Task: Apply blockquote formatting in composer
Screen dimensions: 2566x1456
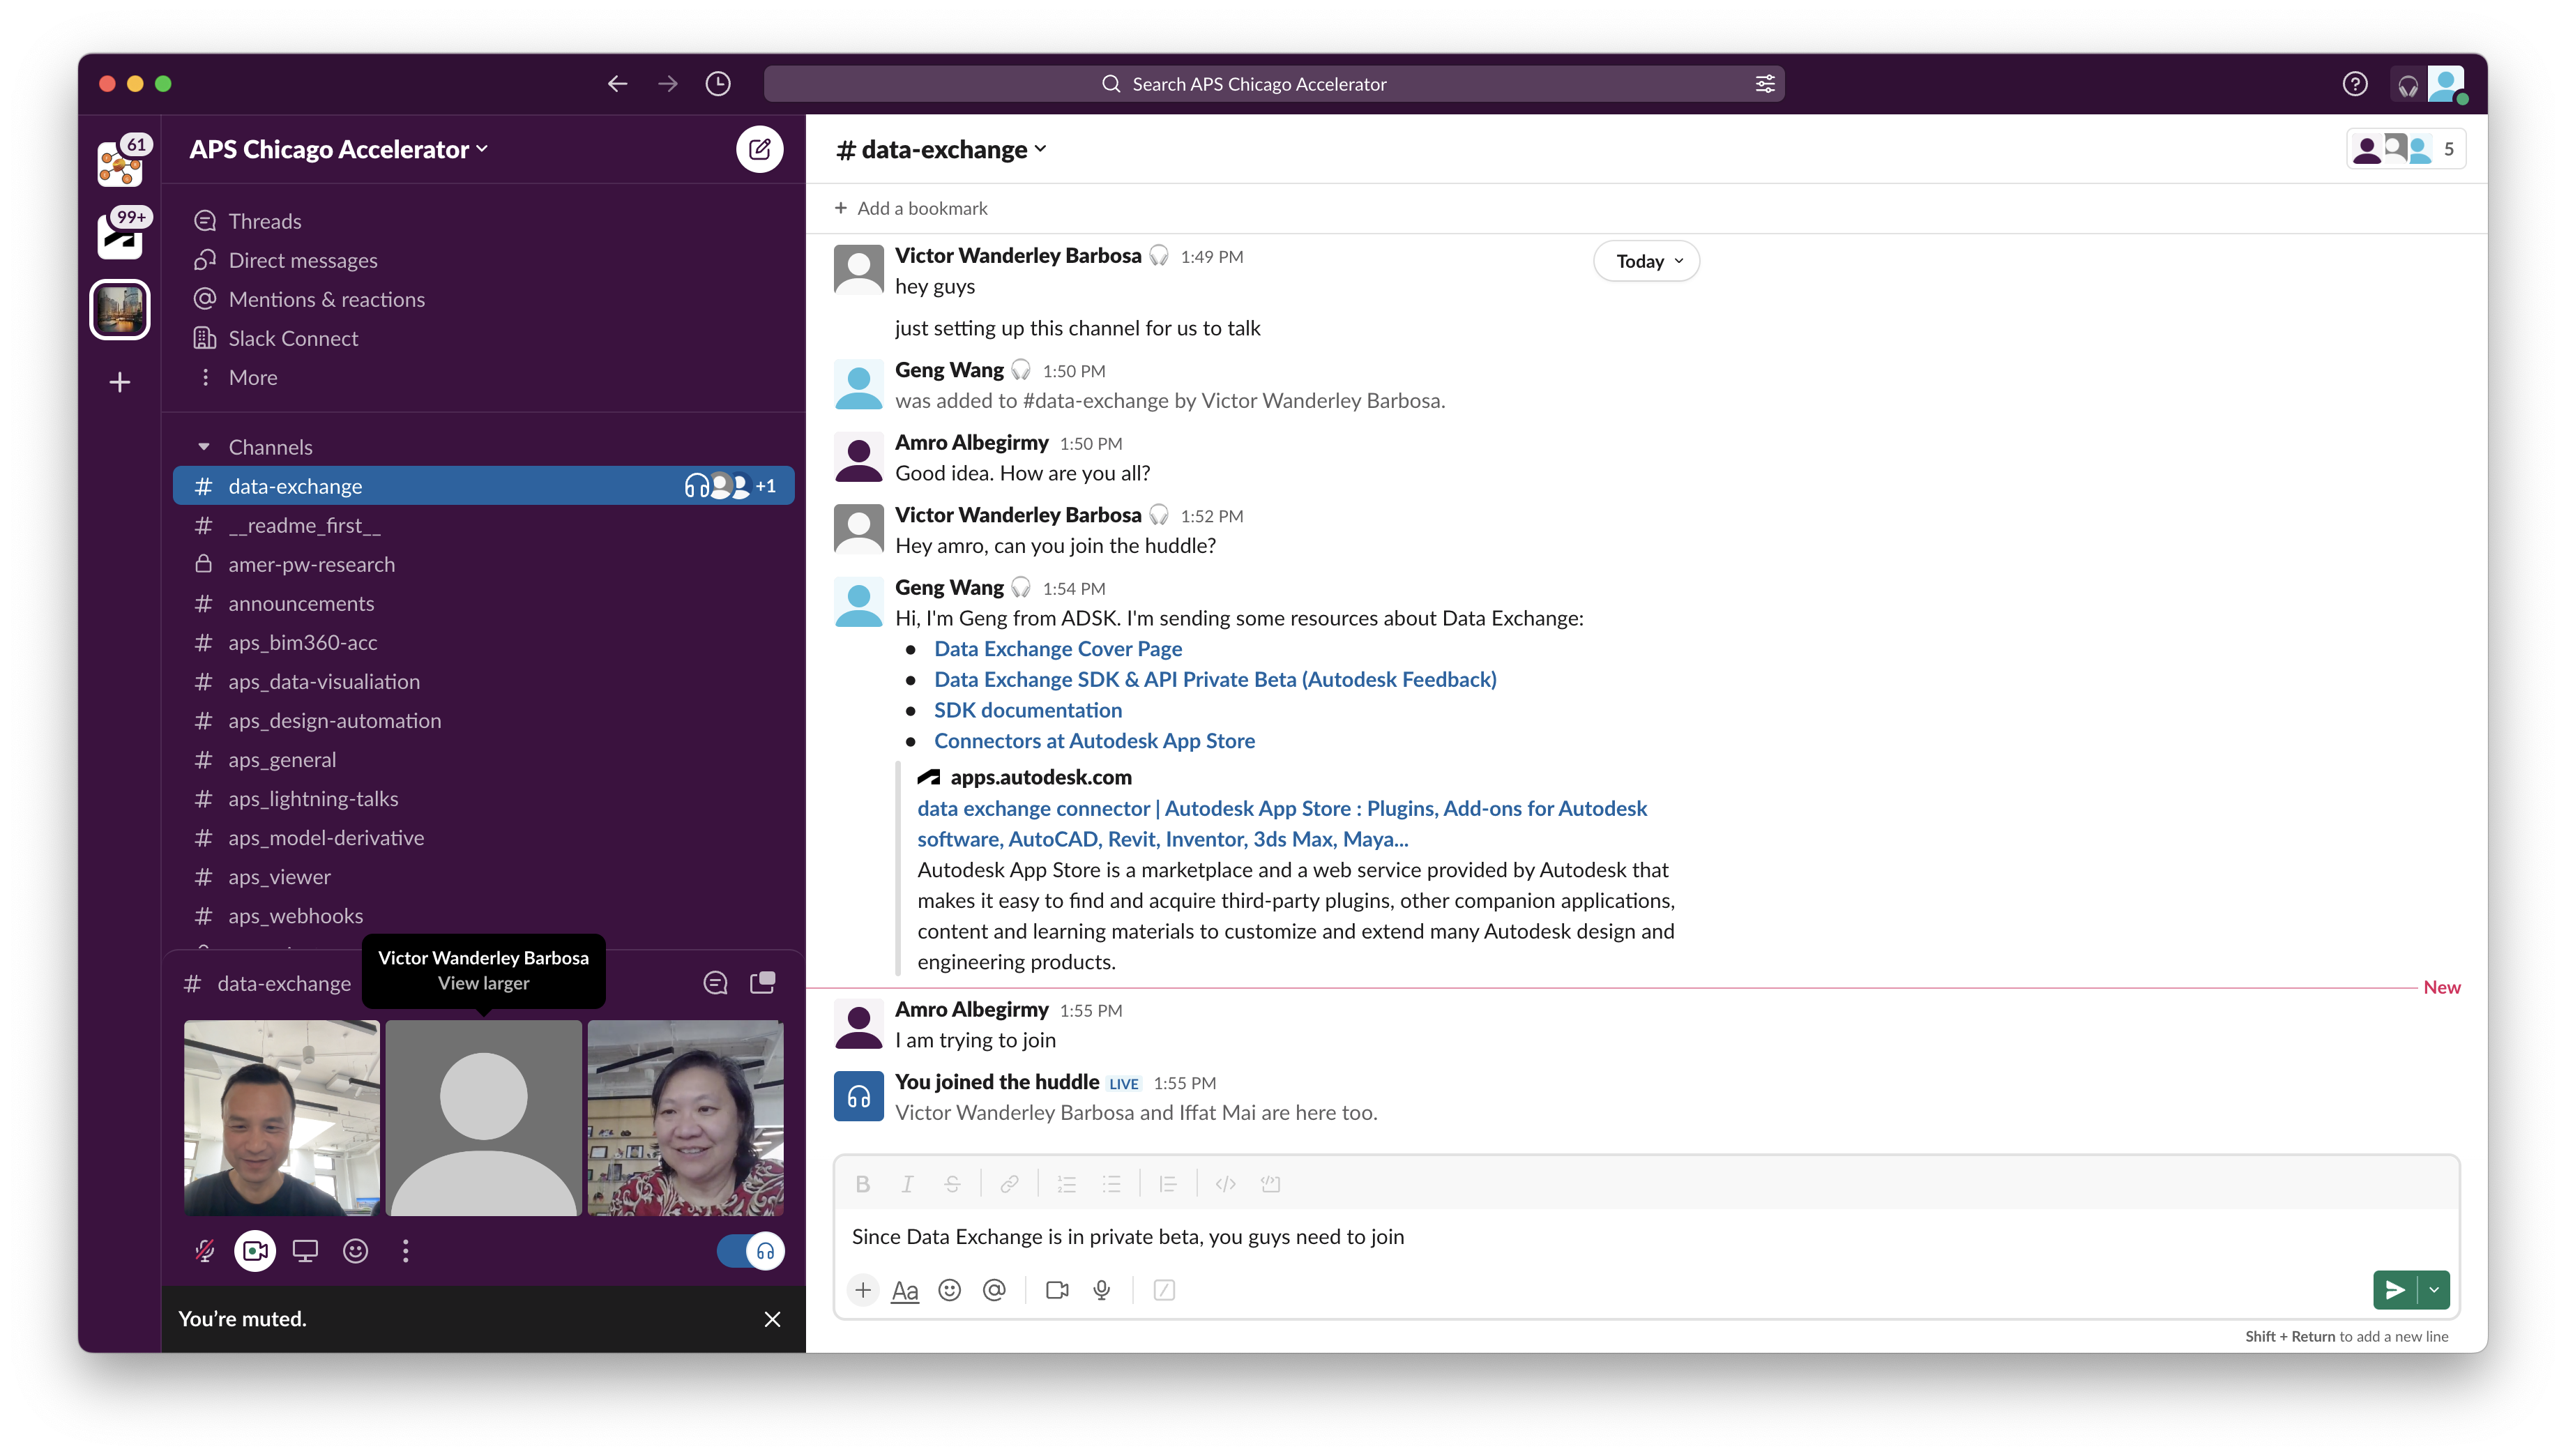Action: tap(1167, 1184)
